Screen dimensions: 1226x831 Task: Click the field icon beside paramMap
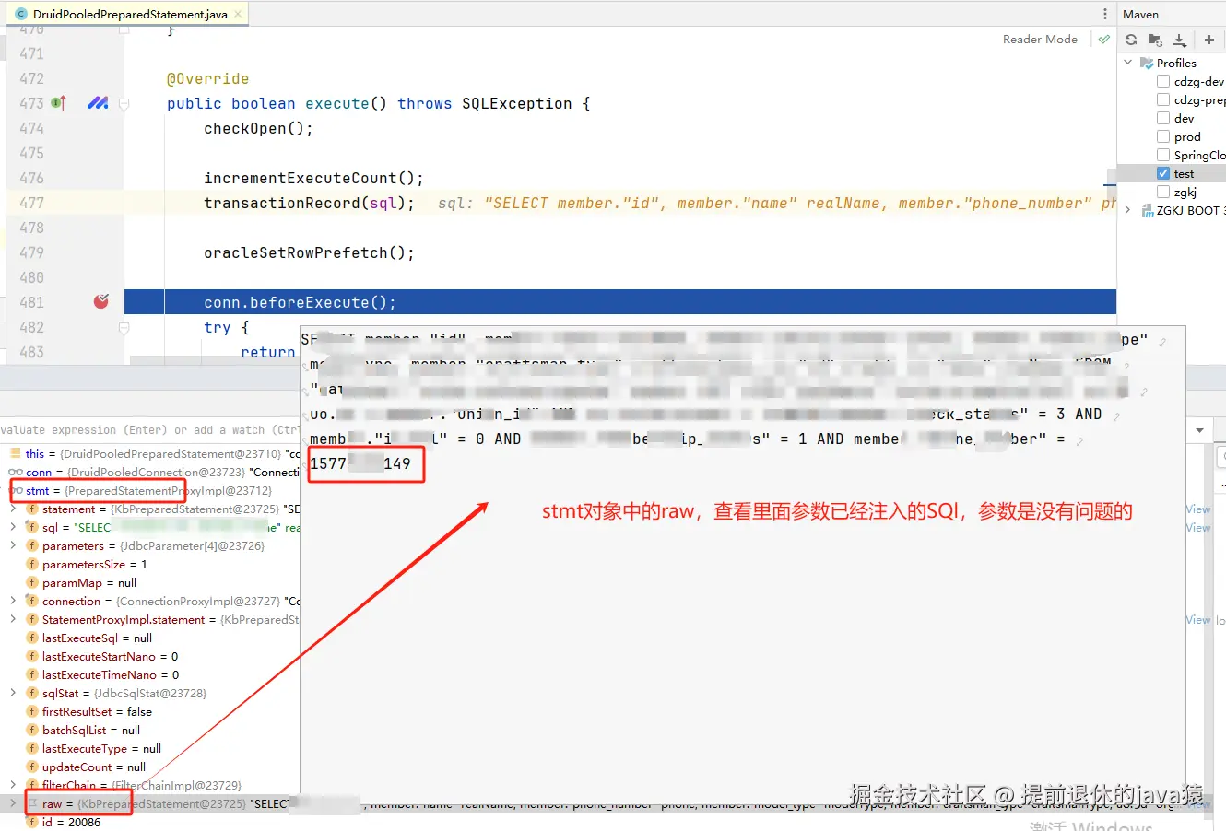(x=32, y=582)
